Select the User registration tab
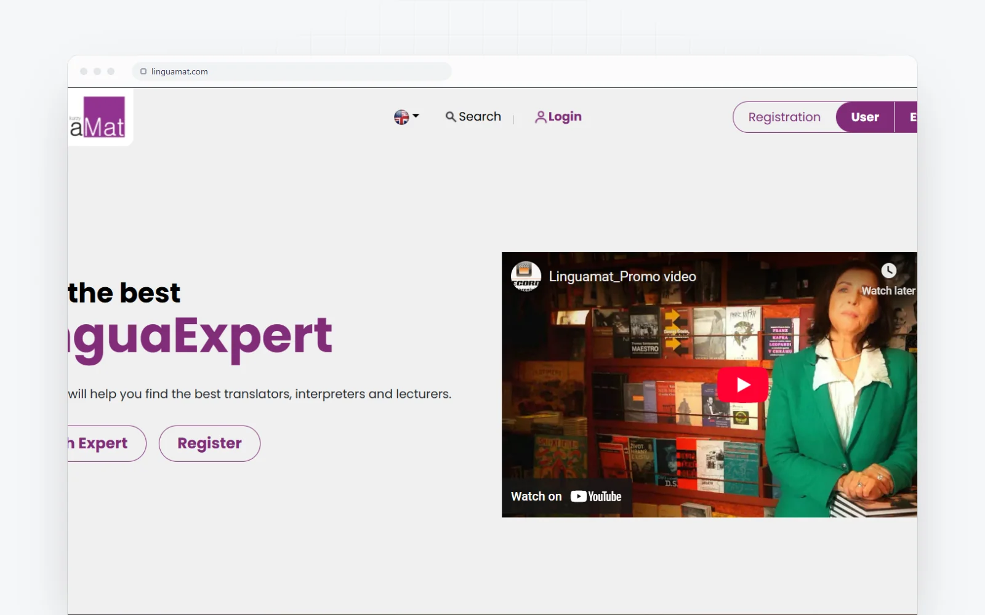Viewport: 985px width, 615px height. pos(864,117)
